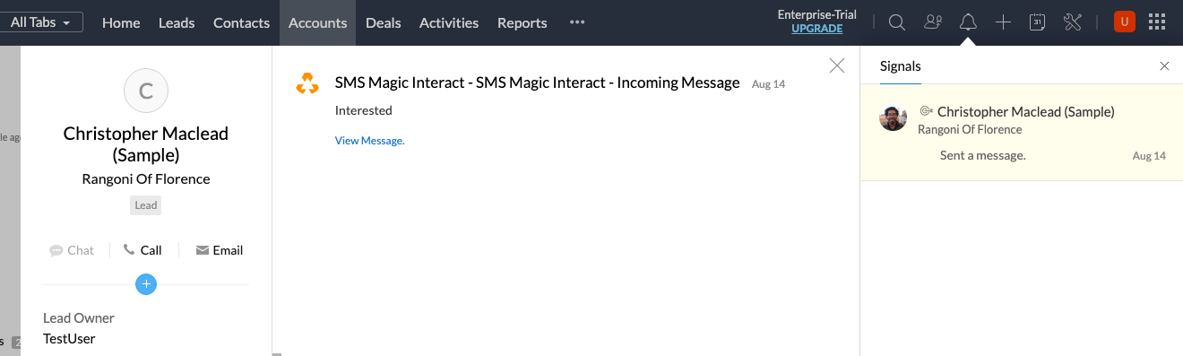Click the View Message link
The image size is (1183, 356).
pos(370,140)
